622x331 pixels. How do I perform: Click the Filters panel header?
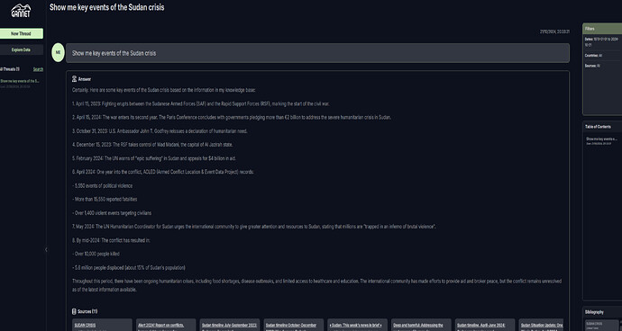tap(602, 29)
